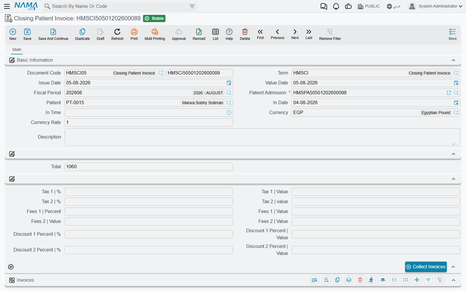466x291 pixels.
Task: Print the closing patient invoice
Action: coord(134,32)
